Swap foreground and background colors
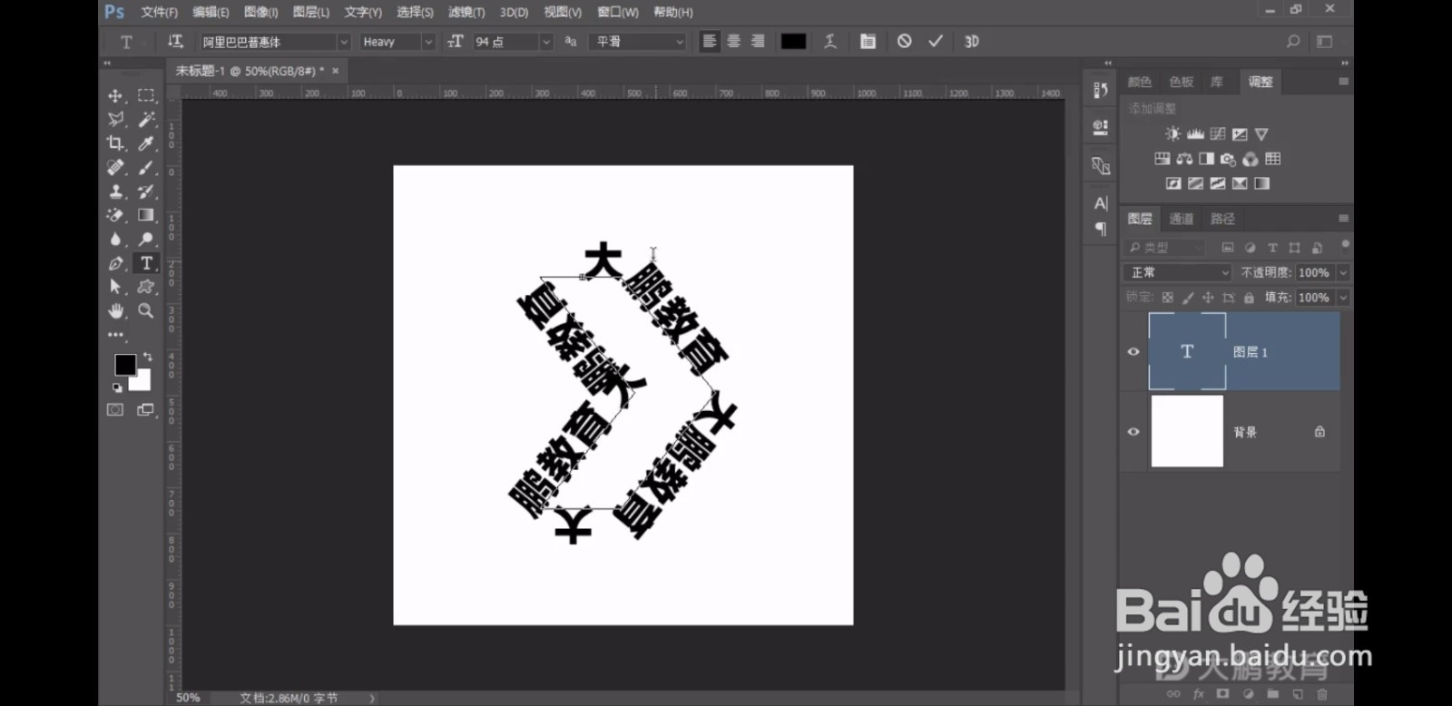This screenshot has height=706, width=1452. [148, 357]
